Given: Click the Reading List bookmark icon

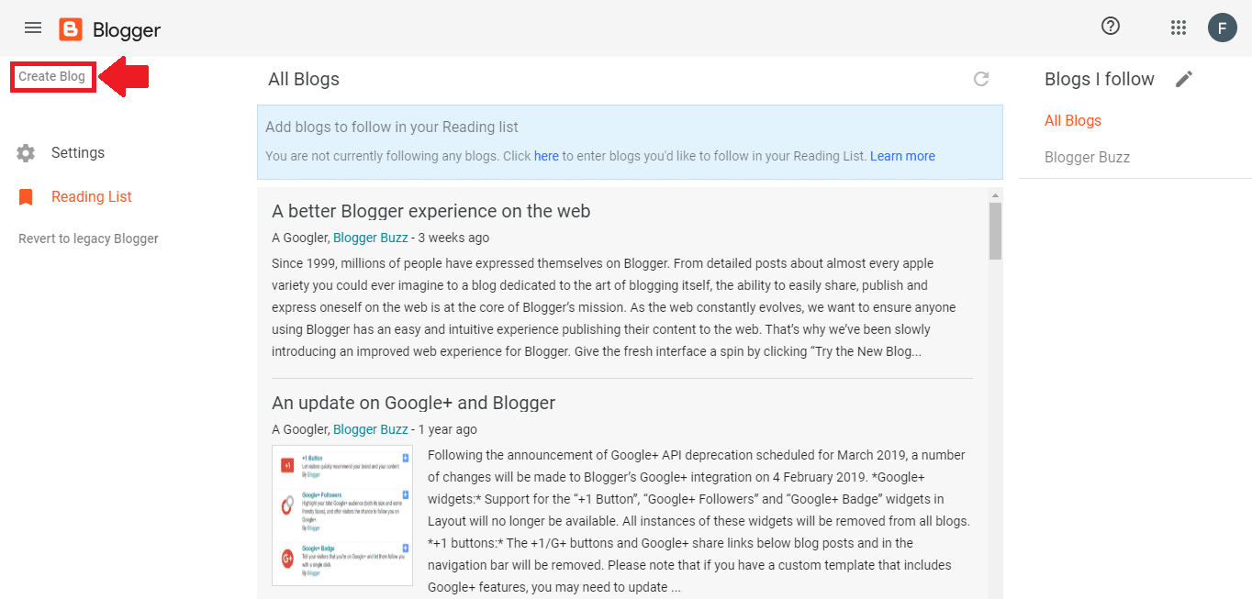Looking at the screenshot, I should (x=26, y=197).
